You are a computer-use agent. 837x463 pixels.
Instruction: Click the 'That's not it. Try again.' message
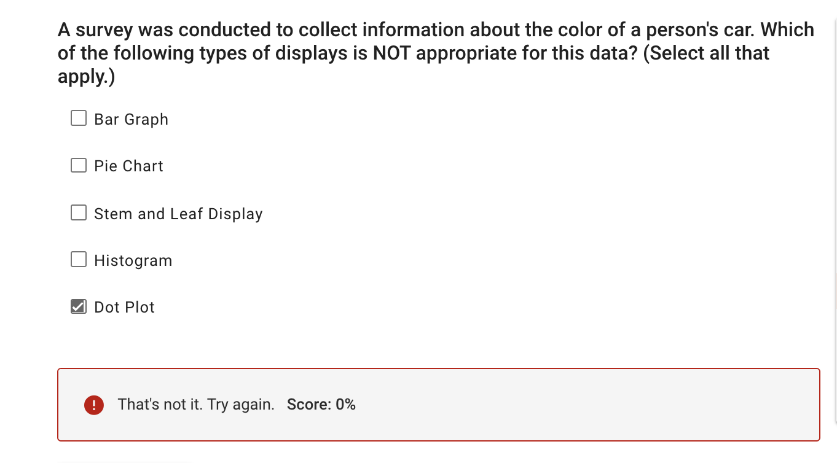point(197,404)
